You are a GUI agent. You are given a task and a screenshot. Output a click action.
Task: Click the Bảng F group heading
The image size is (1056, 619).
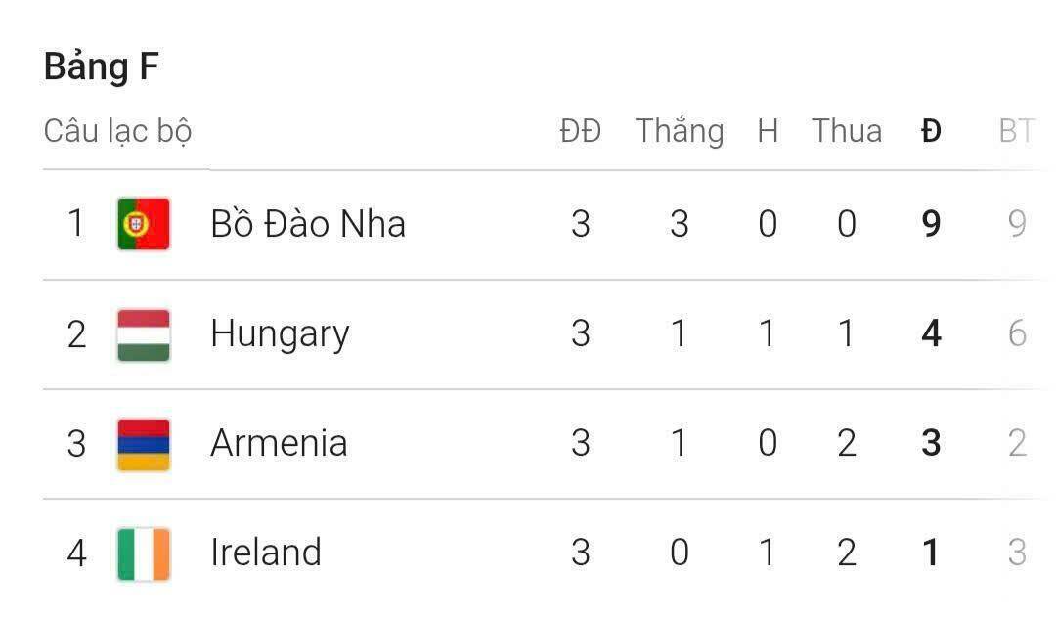click(x=101, y=66)
